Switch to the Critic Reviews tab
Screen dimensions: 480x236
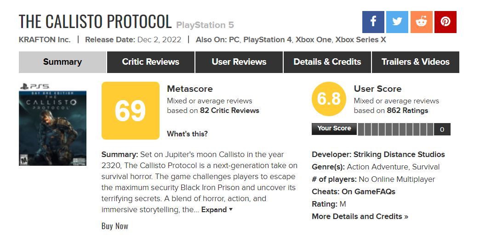[151, 62]
